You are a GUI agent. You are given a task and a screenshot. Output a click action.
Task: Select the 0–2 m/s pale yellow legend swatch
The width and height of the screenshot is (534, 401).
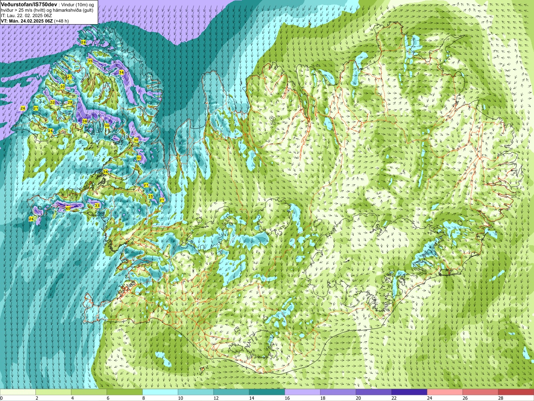[x=18, y=392]
